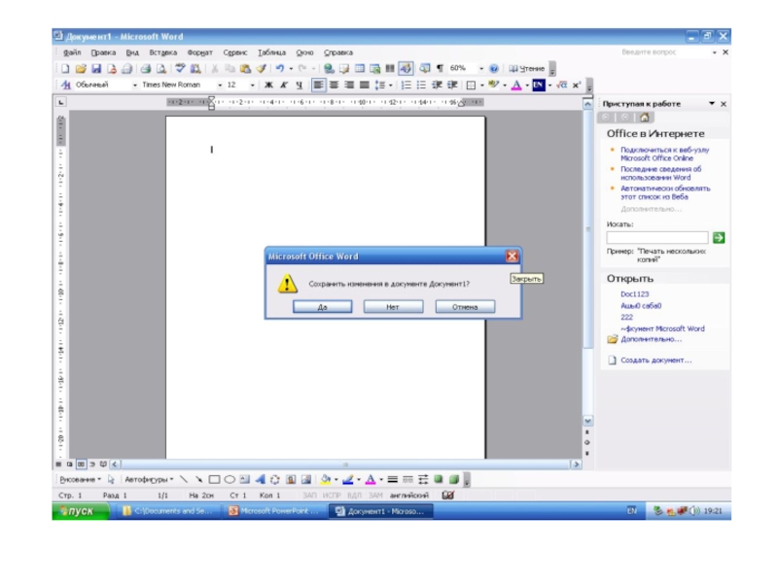Insert WordArt from the drawing toolbar

click(x=260, y=479)
